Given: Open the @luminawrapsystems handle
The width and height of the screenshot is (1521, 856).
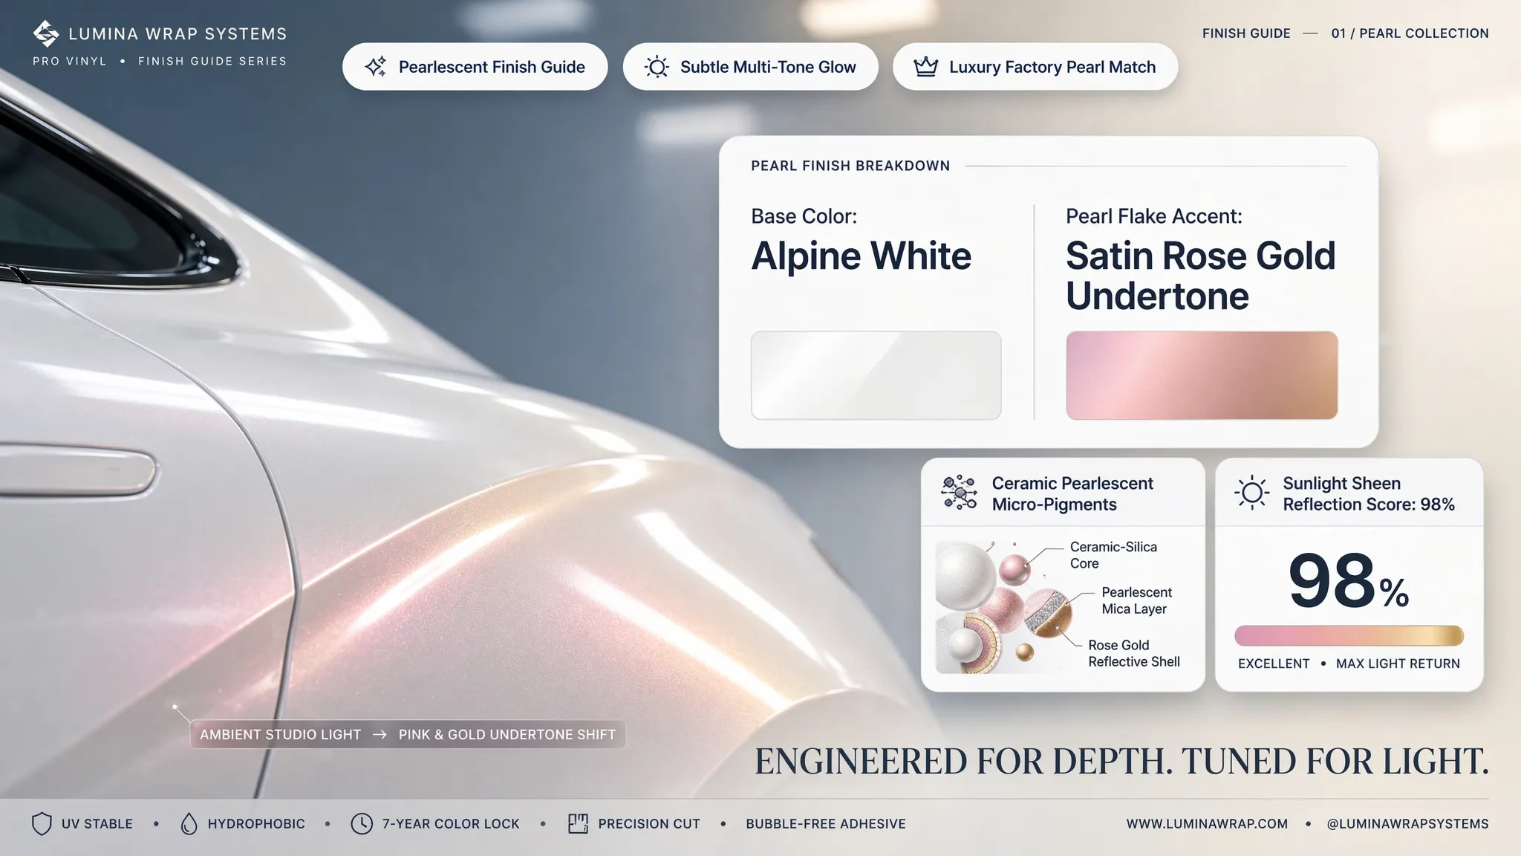Looking at the screenshot, I should (x=1407, y=824).
